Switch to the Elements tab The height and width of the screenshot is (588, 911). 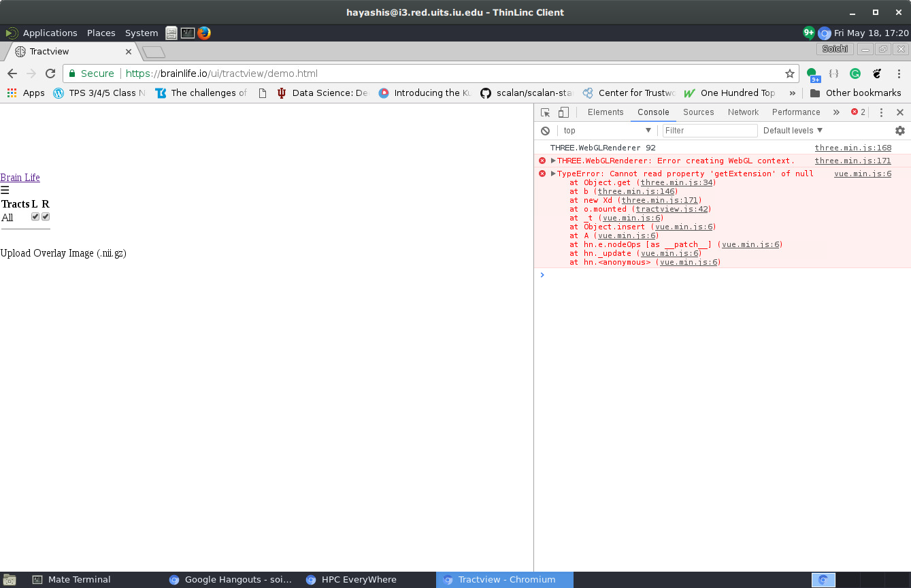pyautogui.click(x=606, y=112)
